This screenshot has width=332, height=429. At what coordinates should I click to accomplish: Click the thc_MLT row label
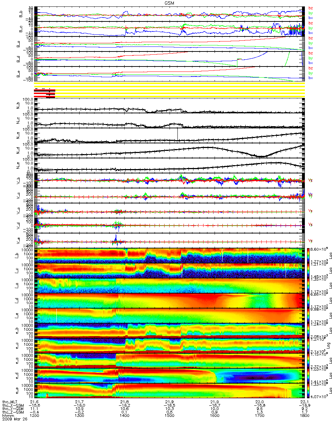click(10, 402)
